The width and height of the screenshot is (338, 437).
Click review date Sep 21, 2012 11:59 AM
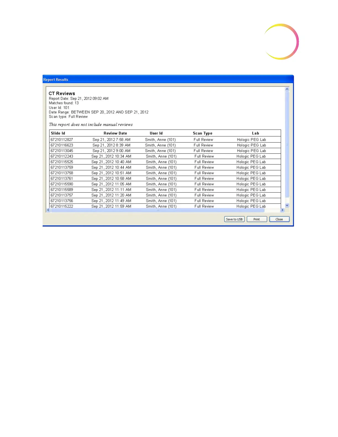tap(111, 206)
